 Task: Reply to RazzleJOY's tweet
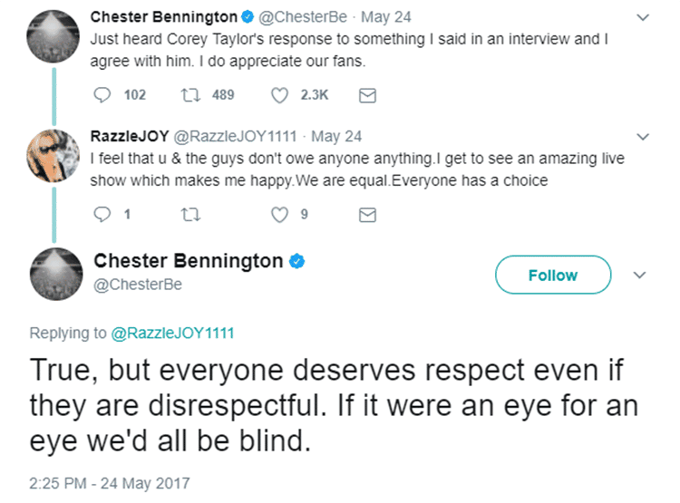click(102, 215)
